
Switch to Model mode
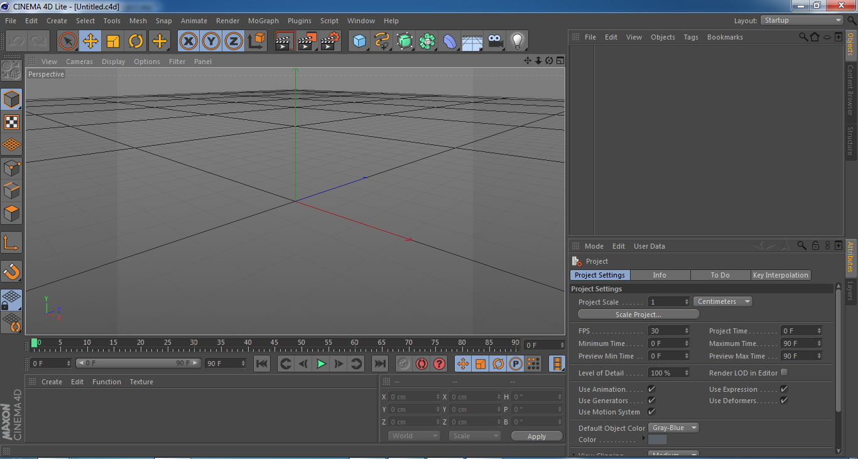[11, 99]
